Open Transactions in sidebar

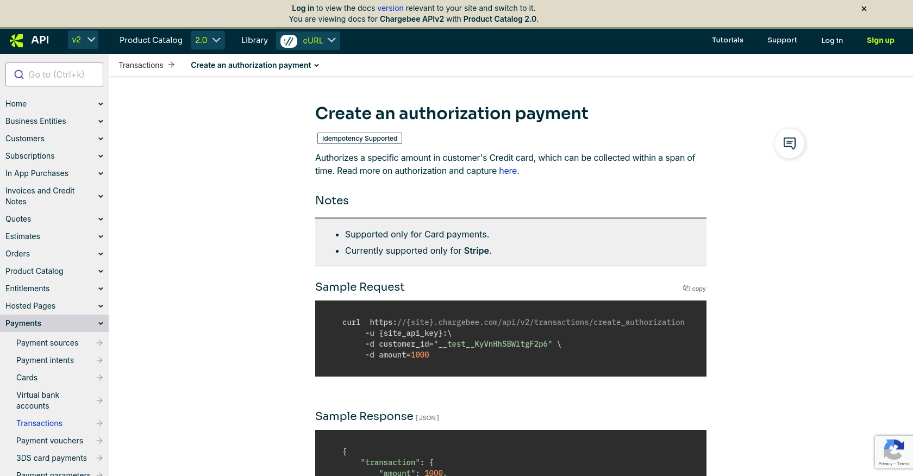tap(39, 423)
